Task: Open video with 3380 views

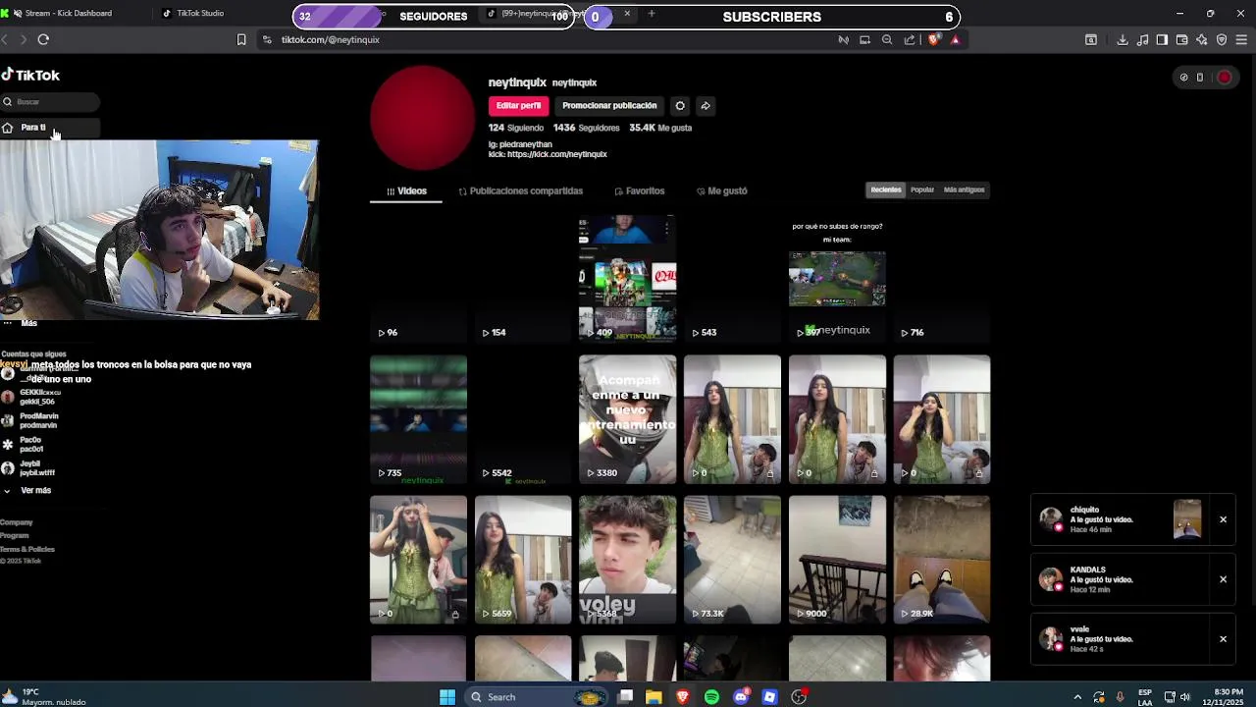Action: 627,419
